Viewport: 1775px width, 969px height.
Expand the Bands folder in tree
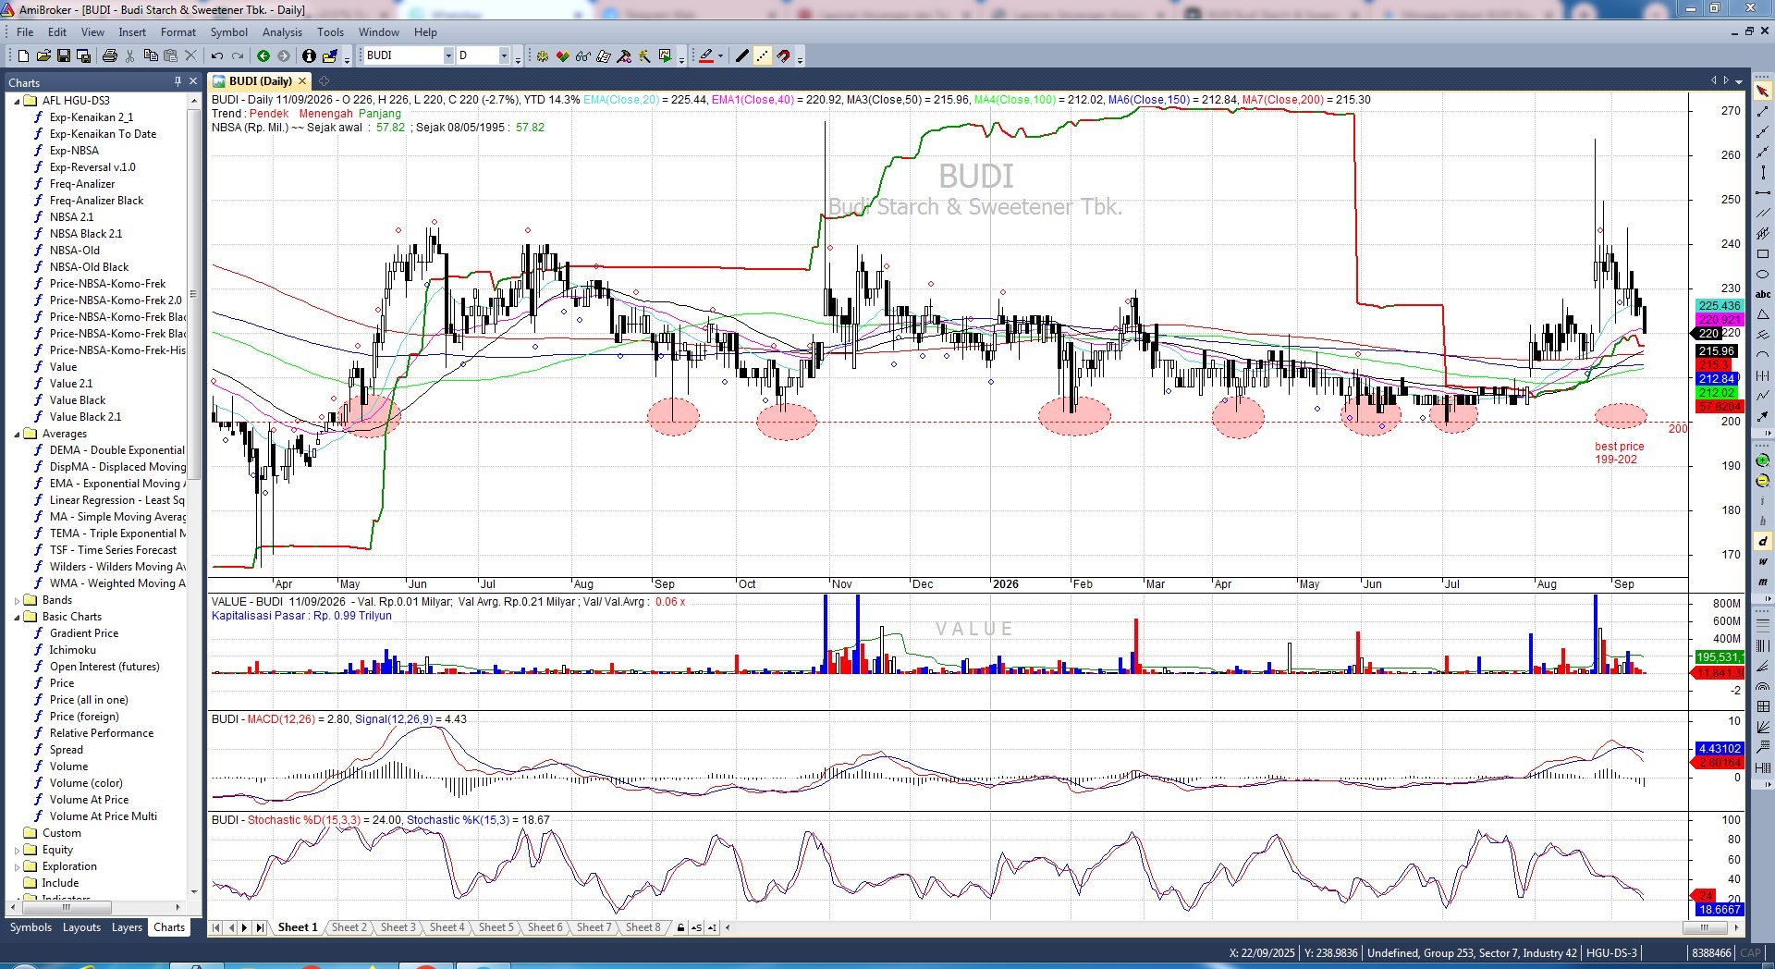pyautogui.click(x=17, y=600)
